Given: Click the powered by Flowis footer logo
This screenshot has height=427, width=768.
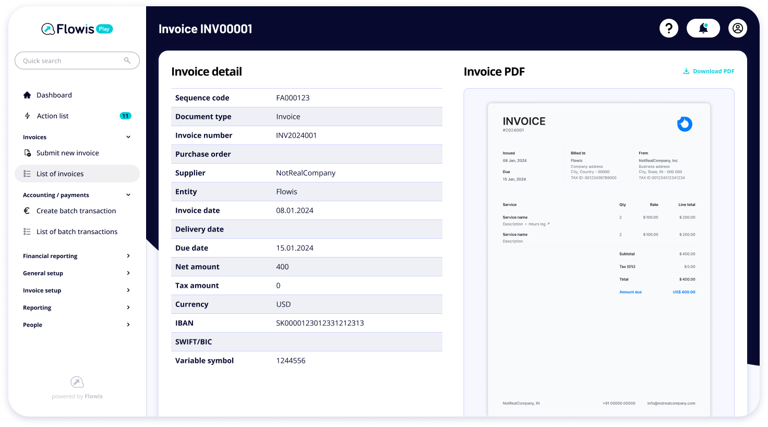Looking at the screenshot, I should click(x=77, y=382).
